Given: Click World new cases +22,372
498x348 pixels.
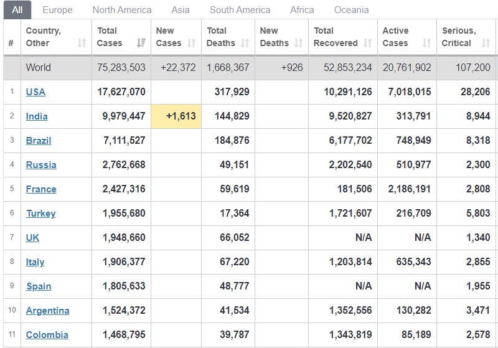Looking at the screenshot, I should pyautogui.click(x=178, y=67).
